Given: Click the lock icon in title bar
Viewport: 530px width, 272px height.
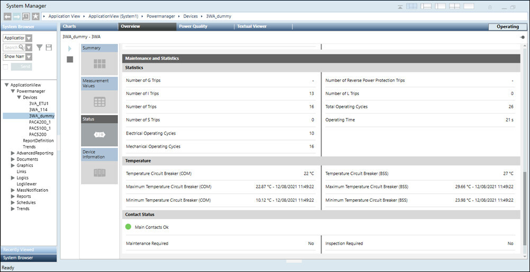Looking at the screenshot, I should (x=489, y=7).
